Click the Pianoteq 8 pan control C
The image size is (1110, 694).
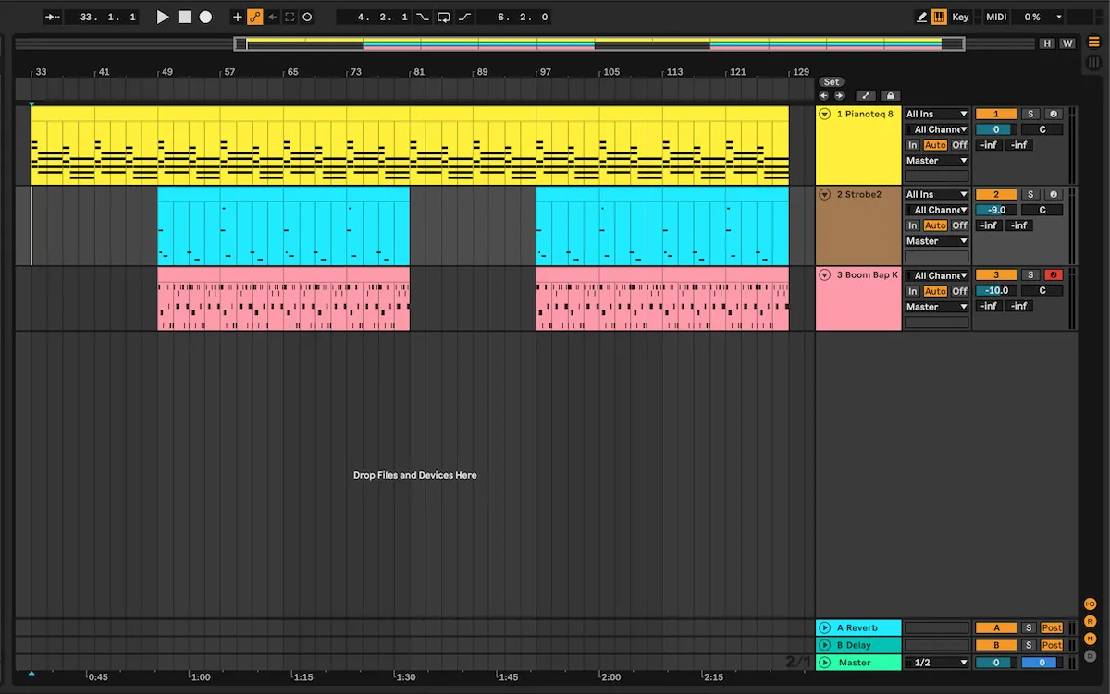pos(1042,129)
